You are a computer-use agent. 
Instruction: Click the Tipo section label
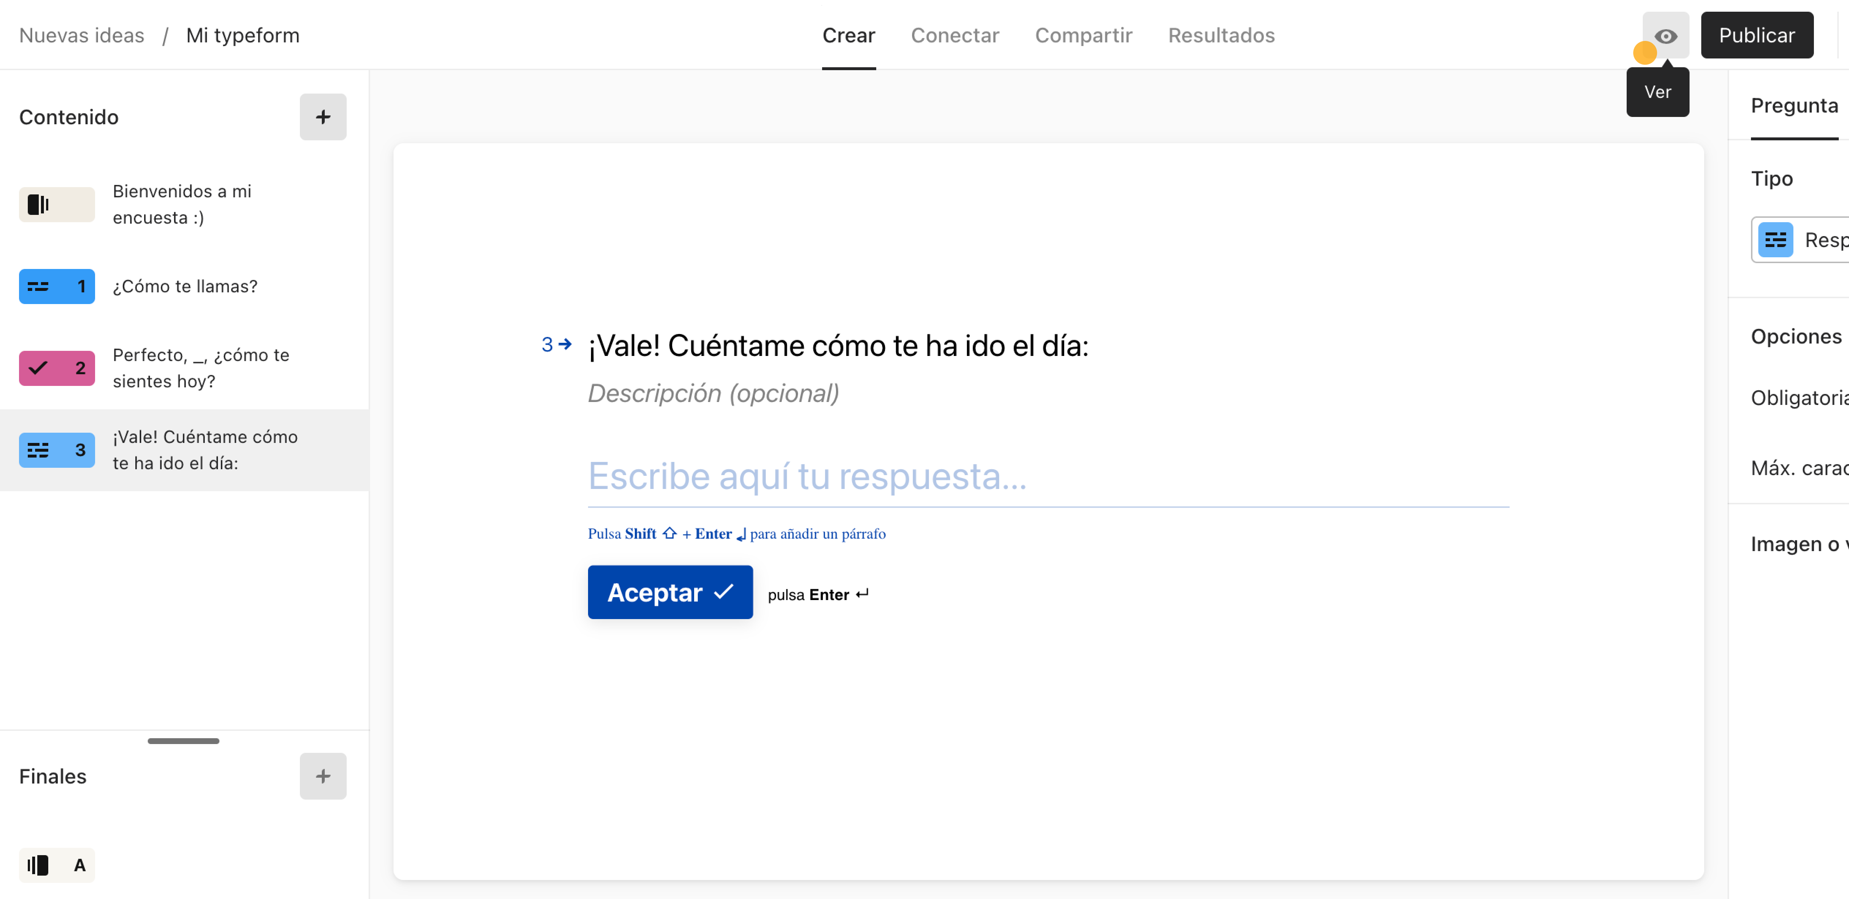1771,179
